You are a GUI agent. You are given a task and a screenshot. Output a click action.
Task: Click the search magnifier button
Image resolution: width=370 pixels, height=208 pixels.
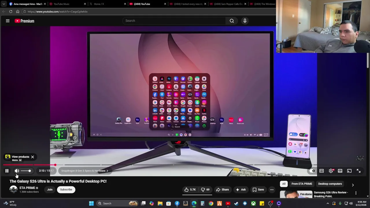[232, 21]
